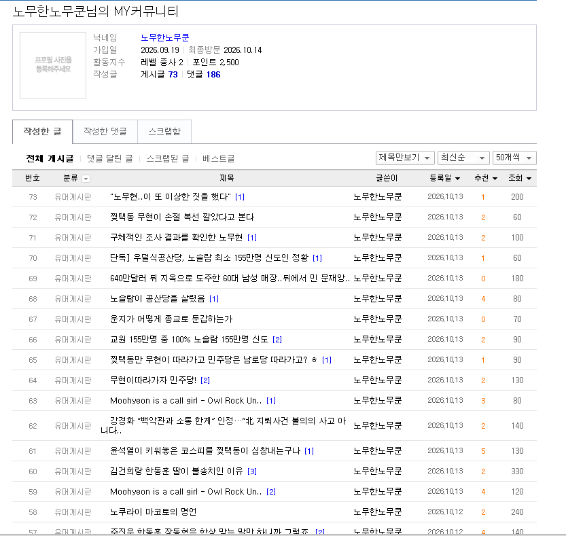Open the 최신순 sort order dropdown
The height and width of the screenshot is (536, 566).
point(463,158)
